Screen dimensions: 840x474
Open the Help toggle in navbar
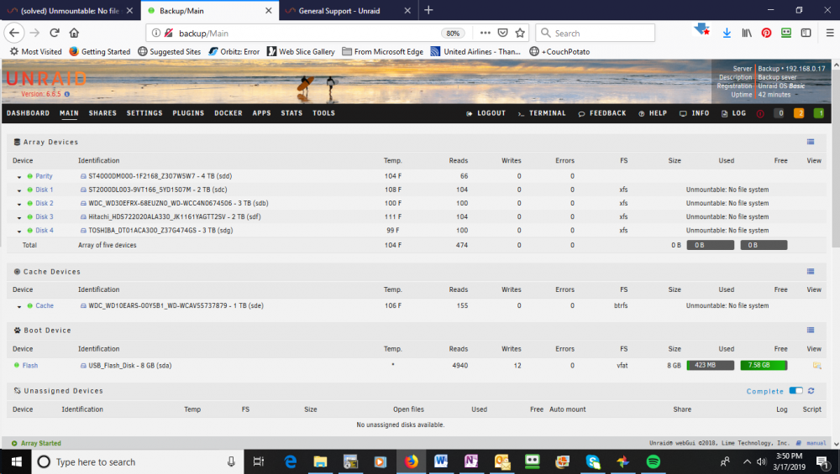[x=653, y=113]
